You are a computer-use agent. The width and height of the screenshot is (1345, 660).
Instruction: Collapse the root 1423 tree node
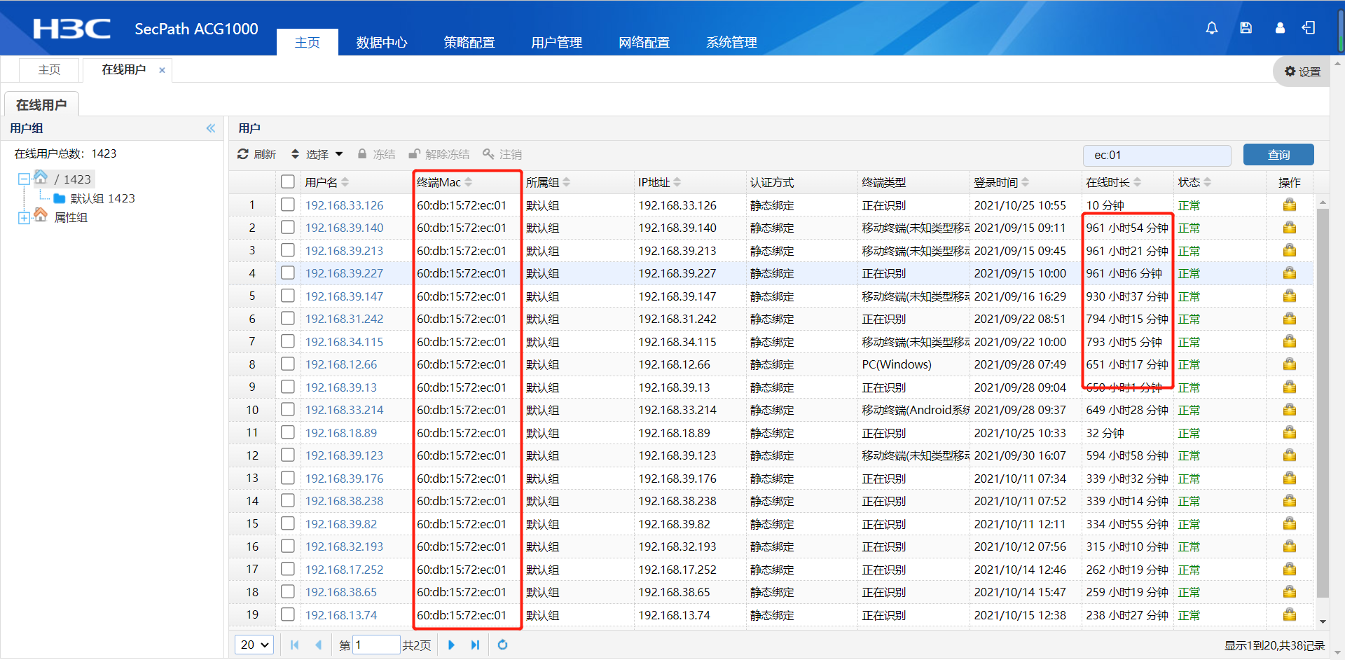(24, 179)
